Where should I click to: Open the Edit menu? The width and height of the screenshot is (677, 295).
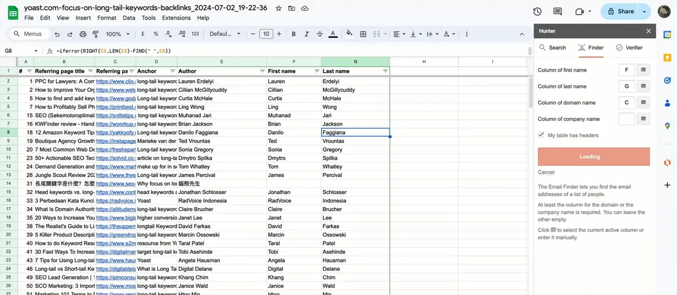[x=45, y=17]
